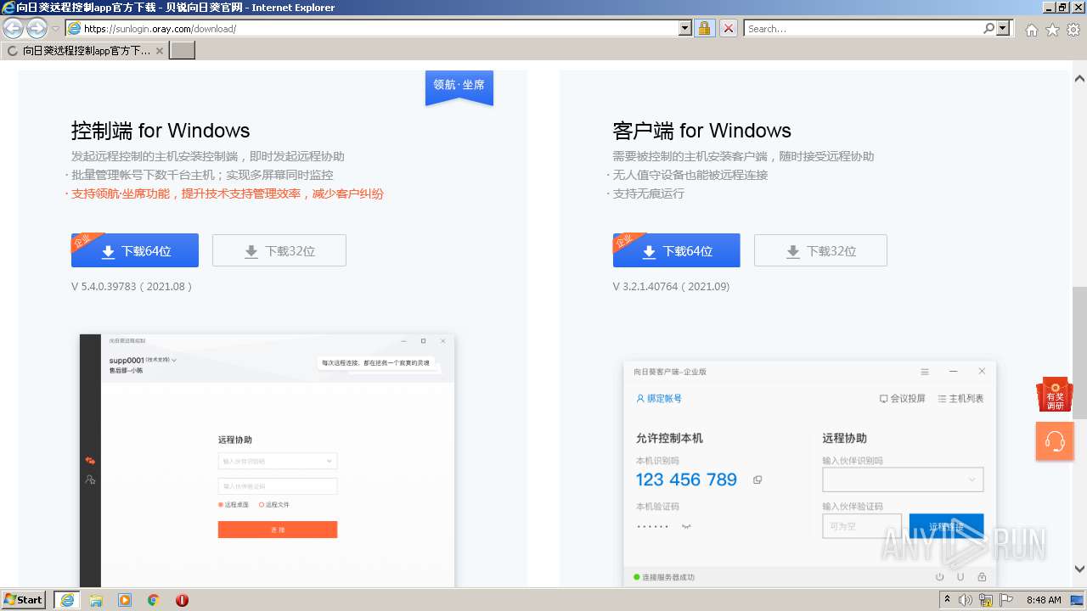
Task: Click the version text V 5.4.0.39783
Action: click(x=132, y=287)
